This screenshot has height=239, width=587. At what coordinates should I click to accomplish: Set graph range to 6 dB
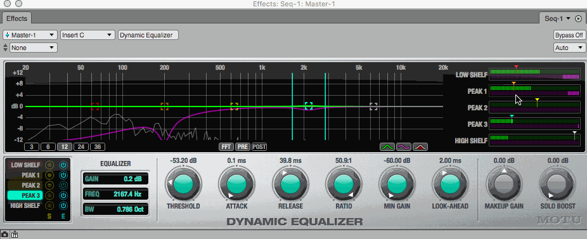[48, 147]
